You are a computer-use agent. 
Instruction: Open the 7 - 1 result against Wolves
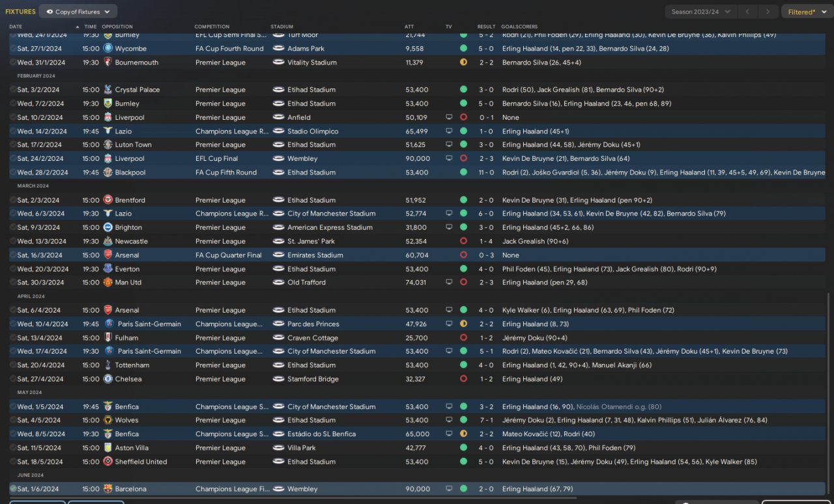pos(486,420)
